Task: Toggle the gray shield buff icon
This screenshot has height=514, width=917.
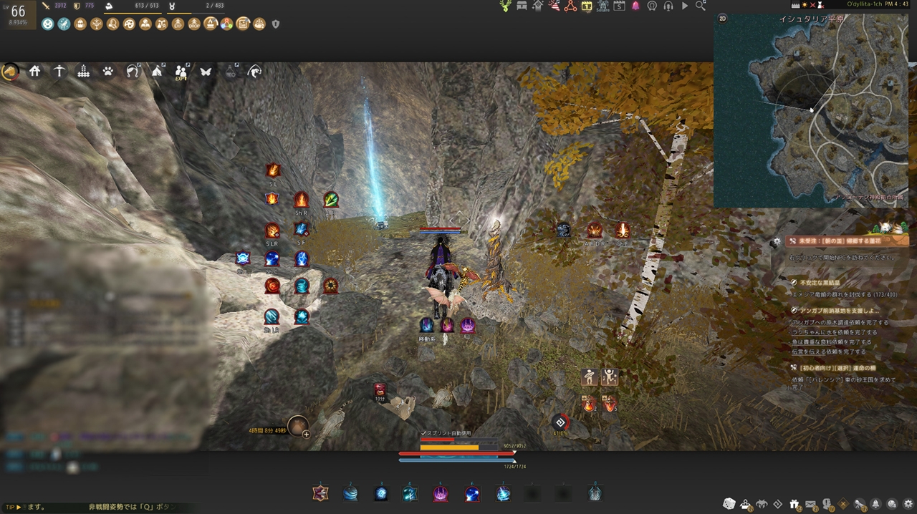Action: tap(276, 24)
